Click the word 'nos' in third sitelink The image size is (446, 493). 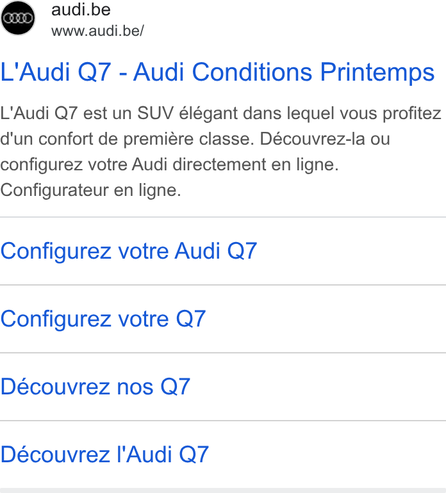point(135,387)
